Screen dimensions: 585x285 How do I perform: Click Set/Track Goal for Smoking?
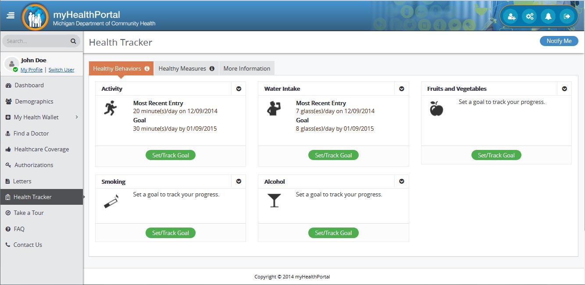tap(171, 233)
